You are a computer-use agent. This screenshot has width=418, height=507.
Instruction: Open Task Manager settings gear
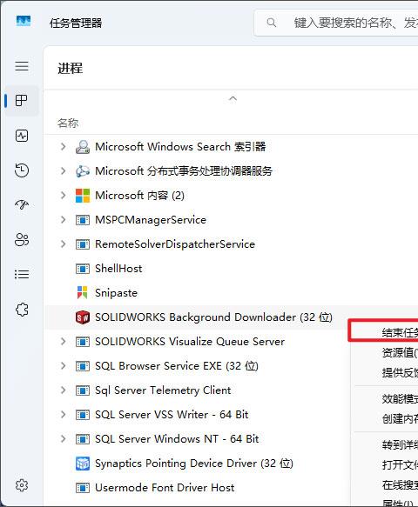(22, 485)
